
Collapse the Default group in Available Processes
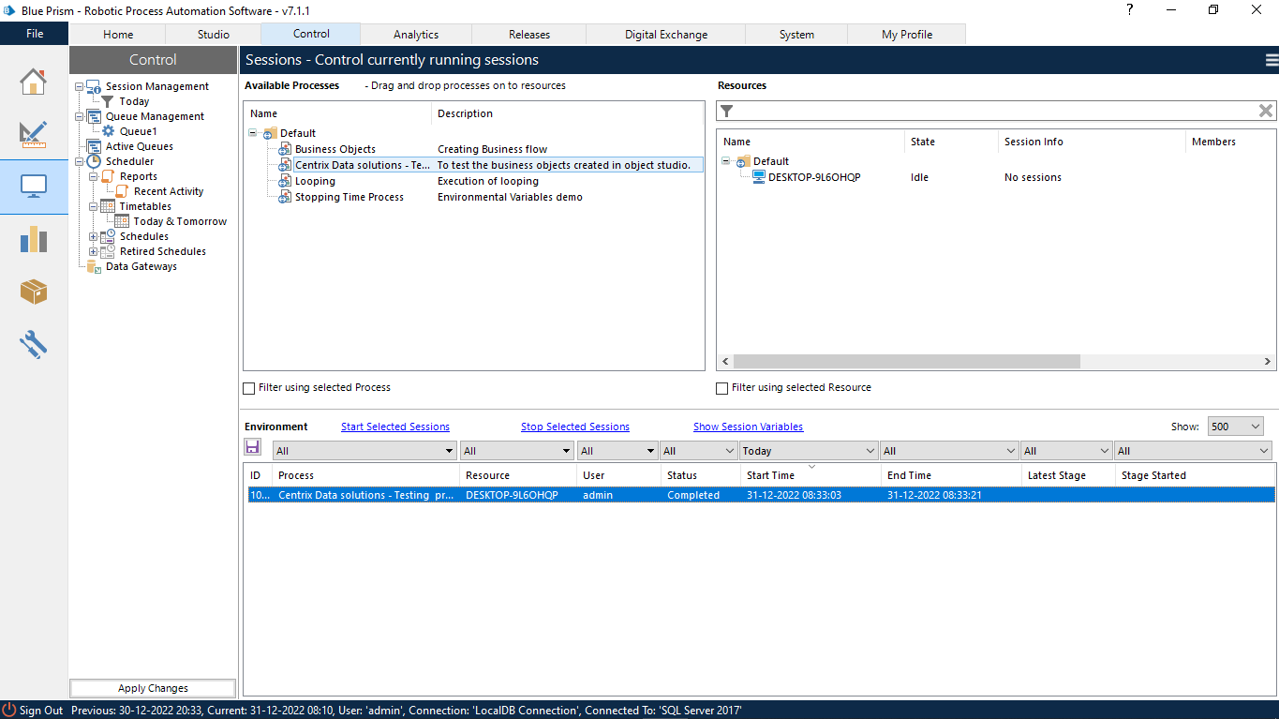[x=253, y=133]
